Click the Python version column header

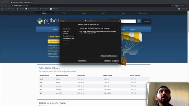(45, 75)
